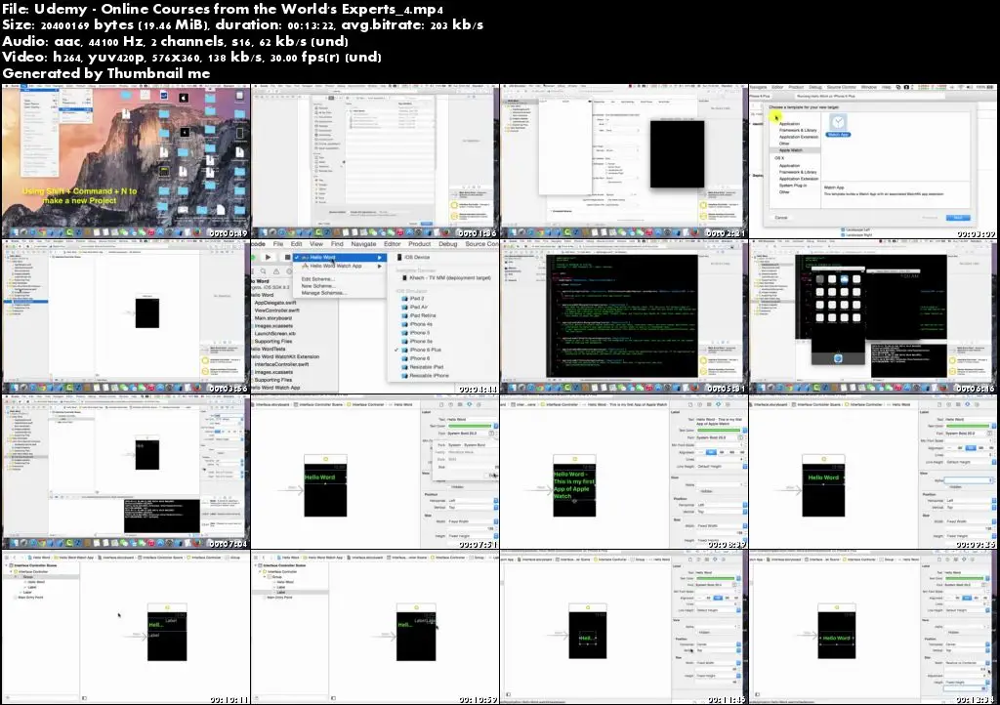Click the green Text Color swatch in 00:08:39

coord(719,431)
